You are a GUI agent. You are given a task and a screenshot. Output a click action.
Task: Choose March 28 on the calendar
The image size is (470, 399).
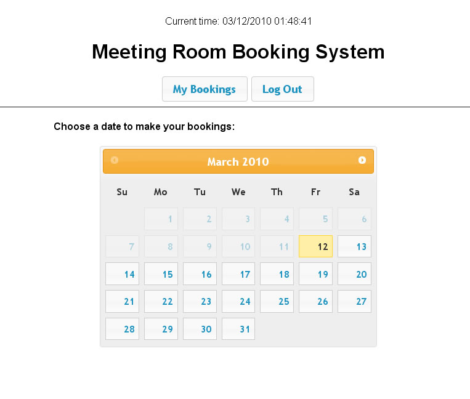coord(123,329)
